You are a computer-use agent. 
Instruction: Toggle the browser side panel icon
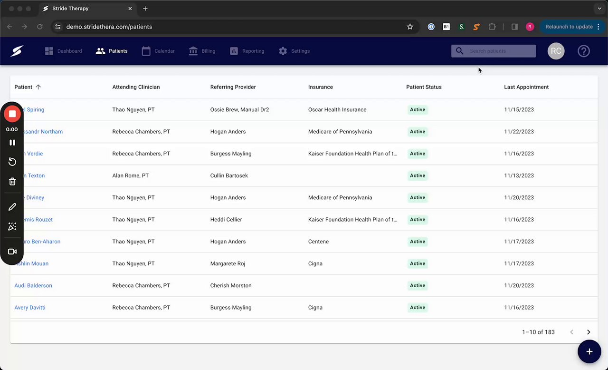click(514, 27)
